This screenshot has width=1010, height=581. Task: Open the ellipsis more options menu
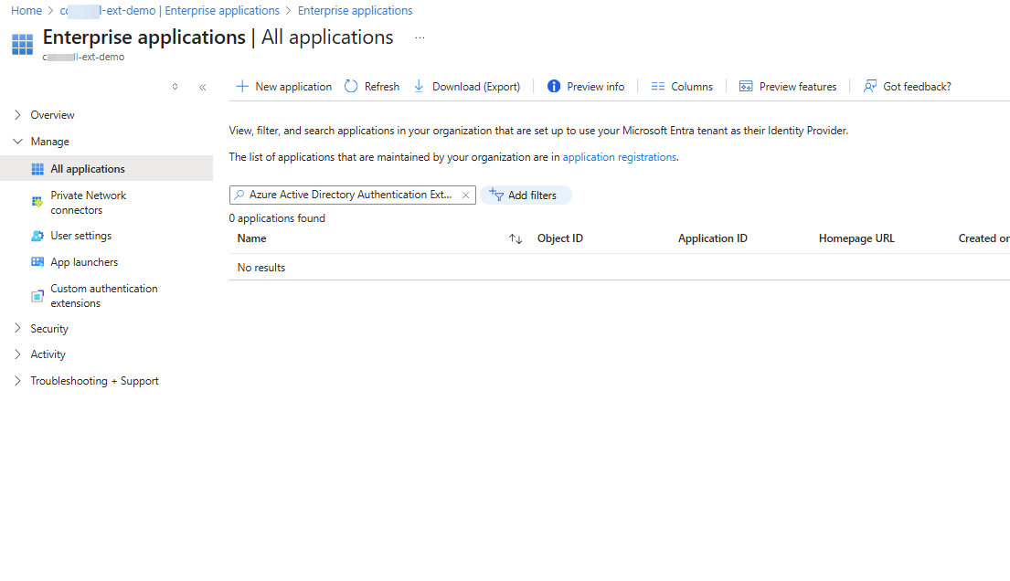coord(420,38)
